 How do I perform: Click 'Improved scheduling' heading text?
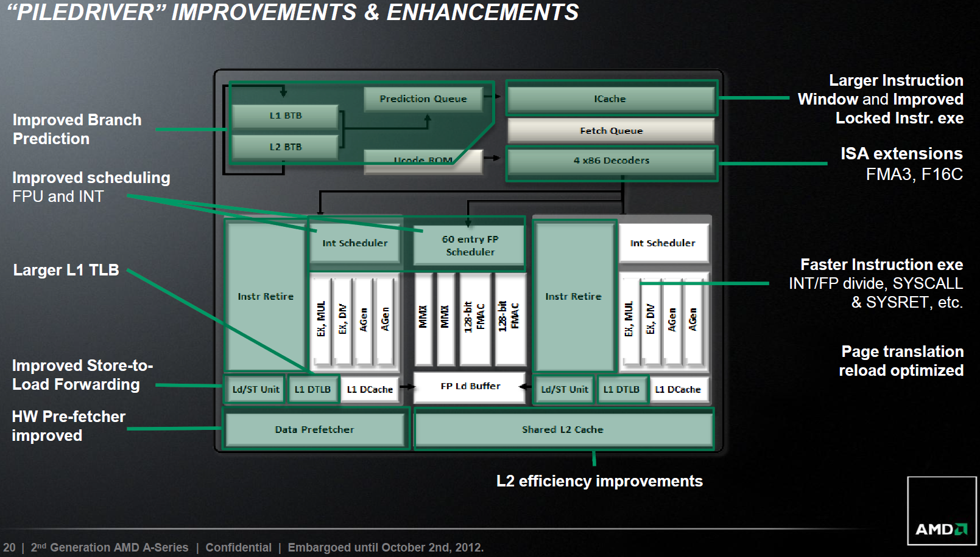pyautogui.click(x=91, y=178)
